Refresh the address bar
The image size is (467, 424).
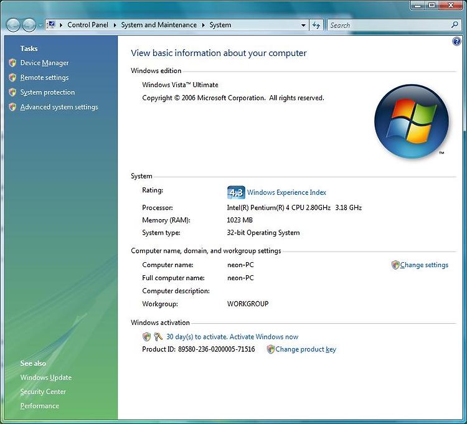tap(316, 26)
